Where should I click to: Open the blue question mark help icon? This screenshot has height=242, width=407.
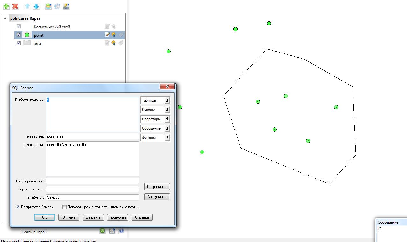122,231
